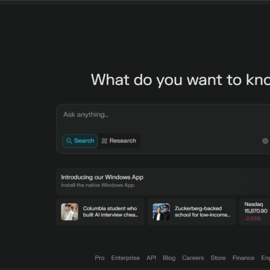The width and height of the screenshot is (270, 270).
Task: Open the Enterprise footer link
Action: coord(125,258)
